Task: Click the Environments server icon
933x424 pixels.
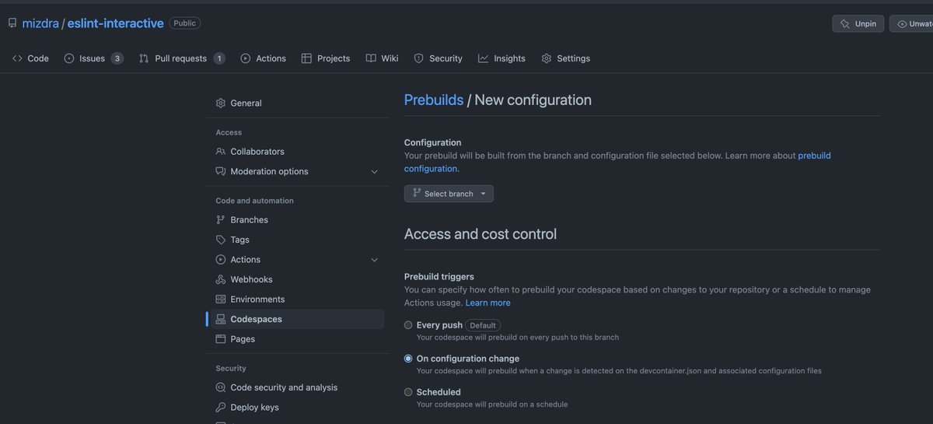Action: pyautogui.click(x=221, y=300)
